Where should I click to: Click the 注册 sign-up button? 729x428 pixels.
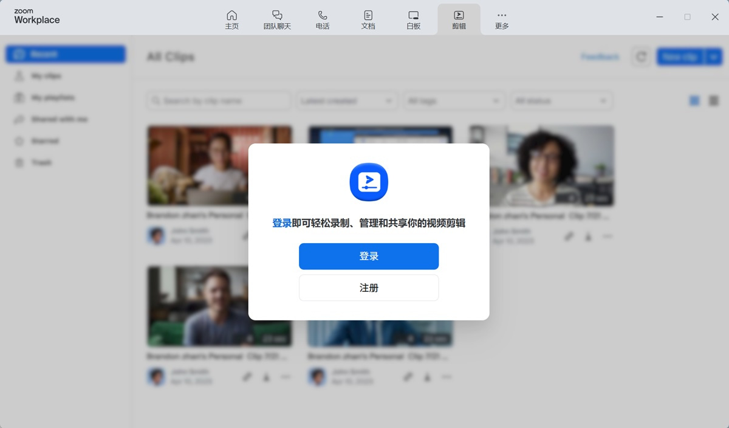pos(369,288)
